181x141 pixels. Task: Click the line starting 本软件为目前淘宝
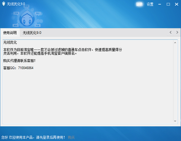click(62, 50)
